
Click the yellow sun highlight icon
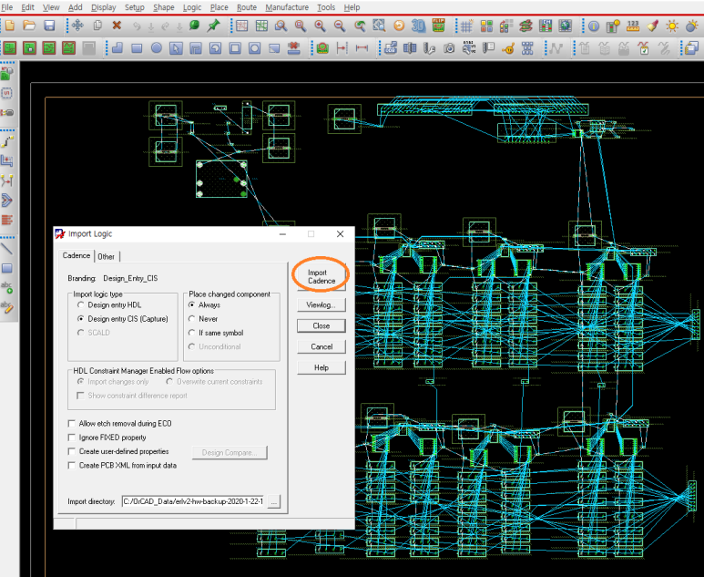[x=672, y=26]
